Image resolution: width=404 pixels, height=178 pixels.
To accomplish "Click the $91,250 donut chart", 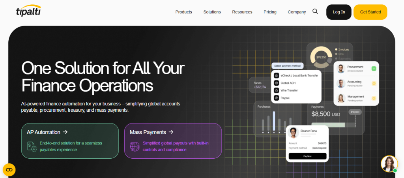I will 321,57.
